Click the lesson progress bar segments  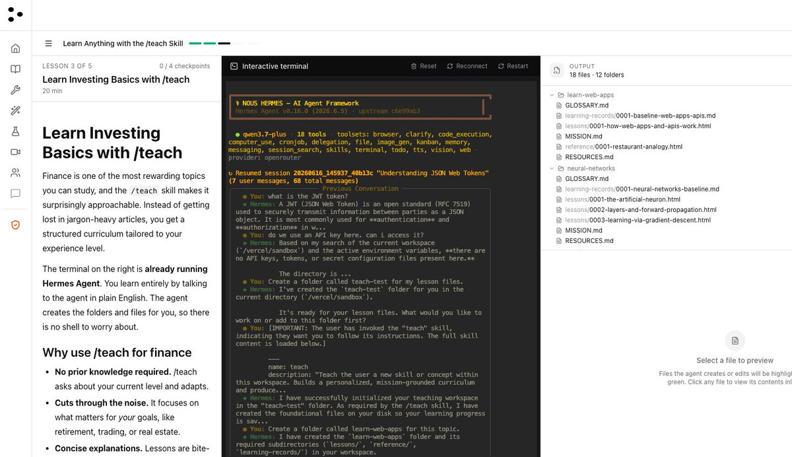224,44
